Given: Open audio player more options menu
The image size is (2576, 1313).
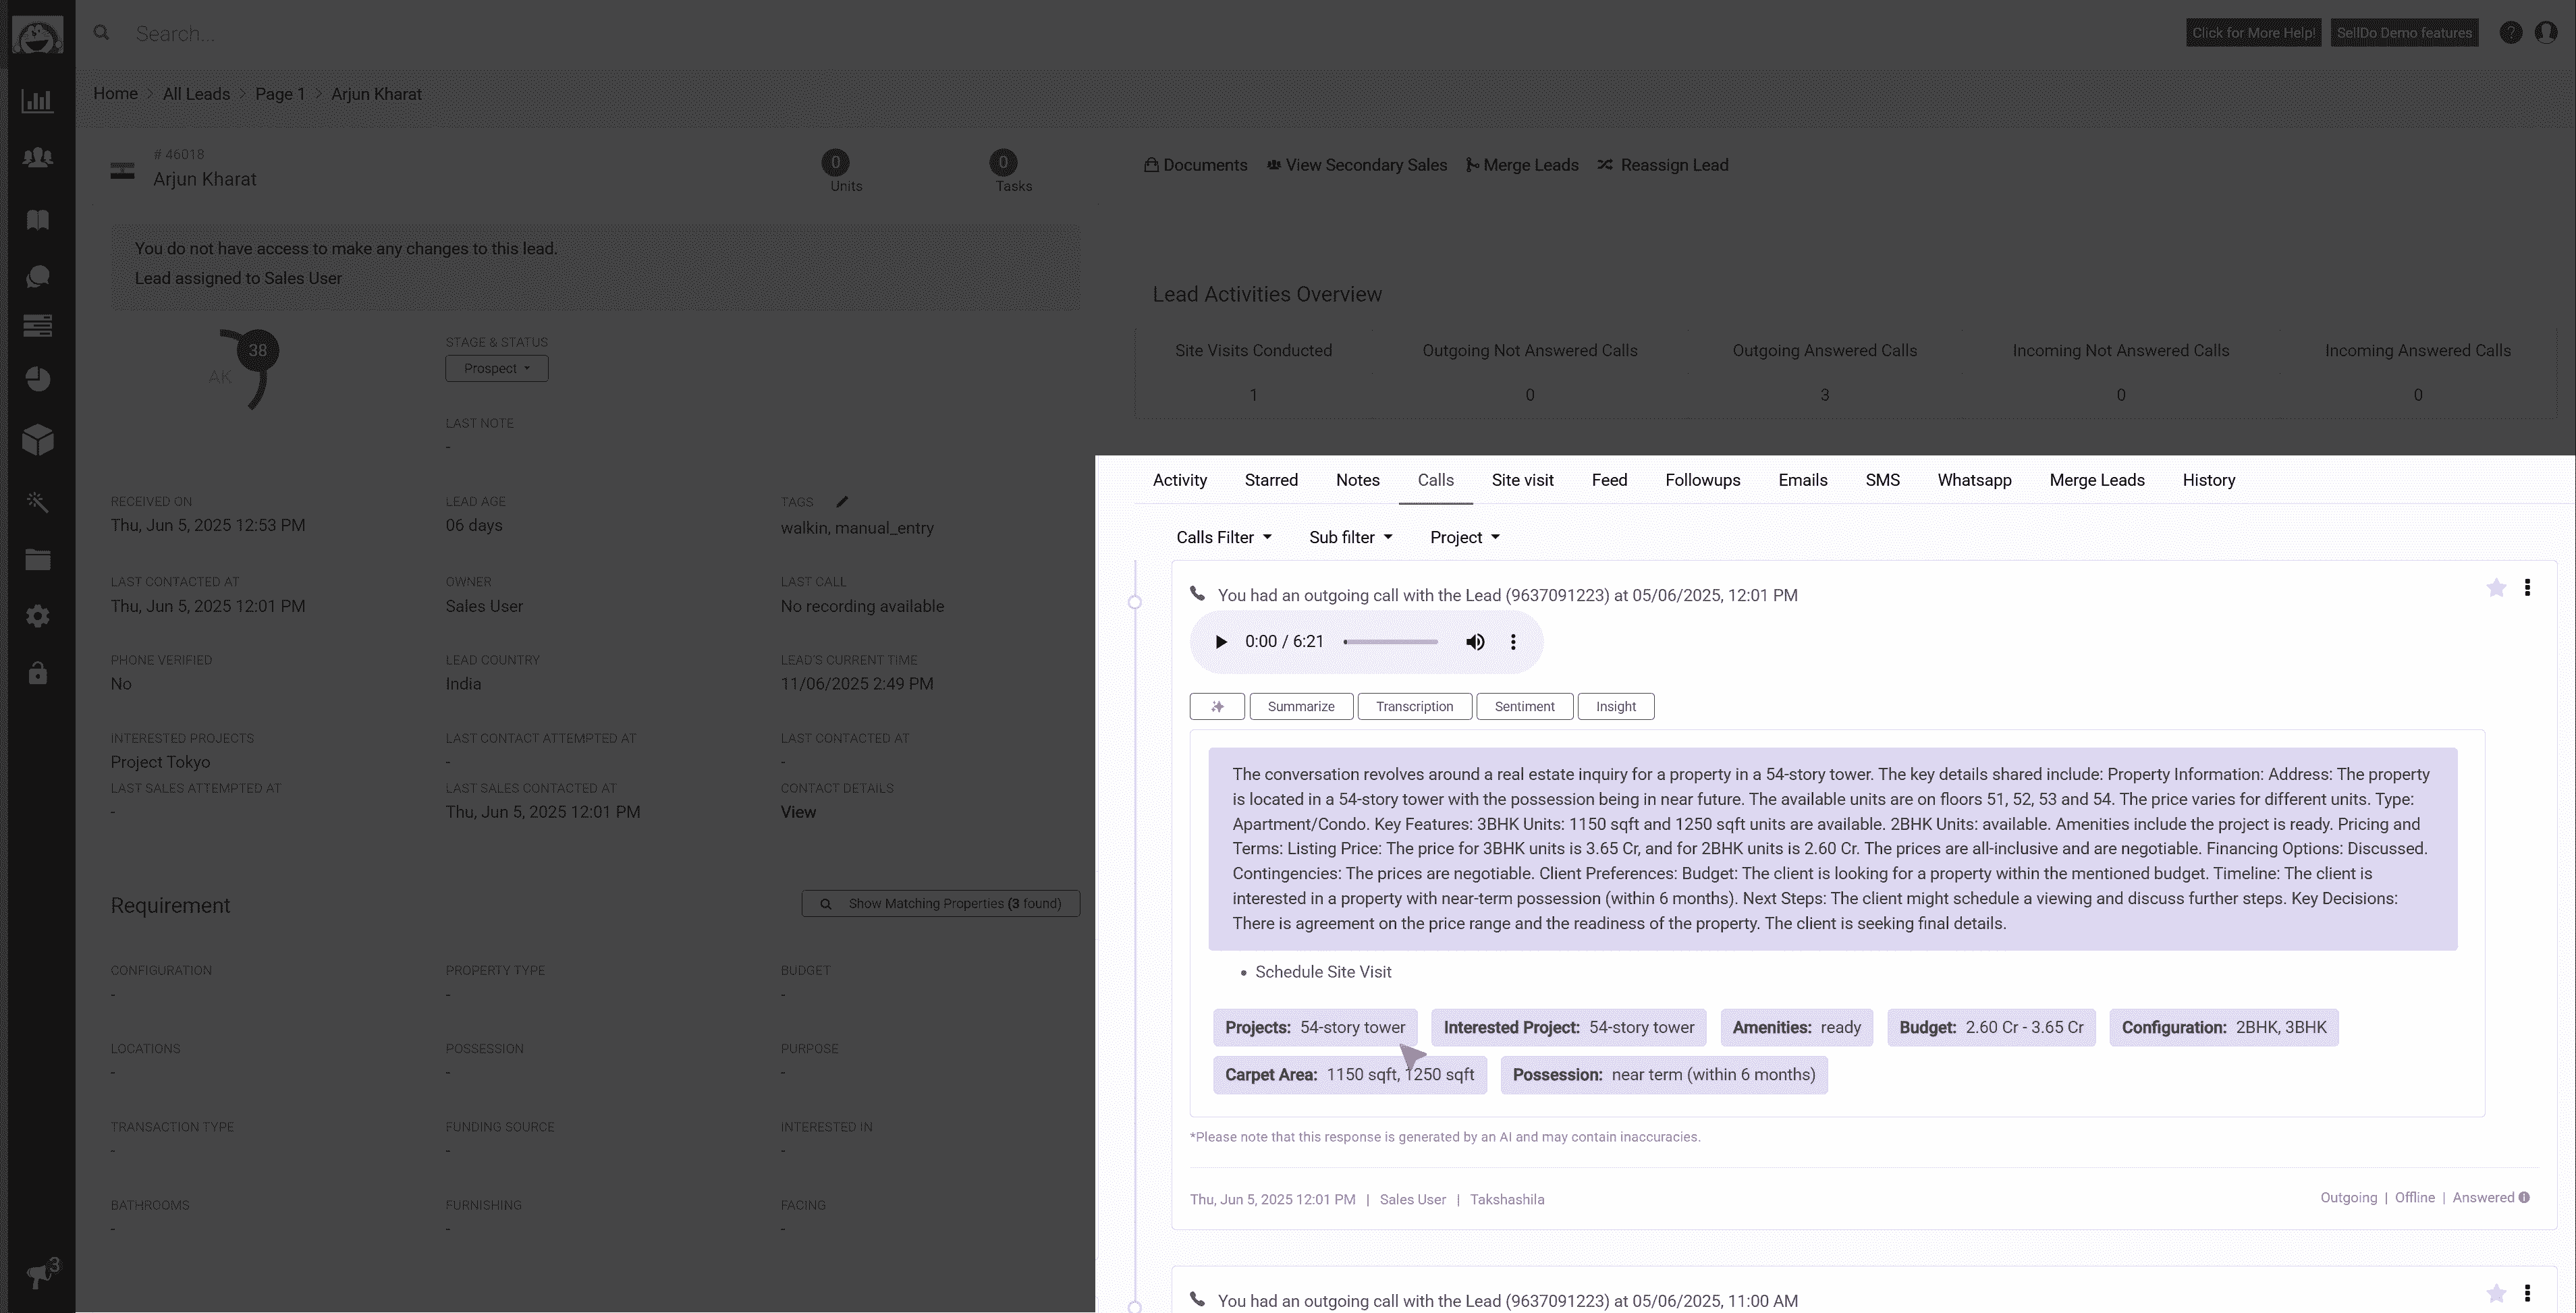Looking at the screenshot, I should (1513, 642).
